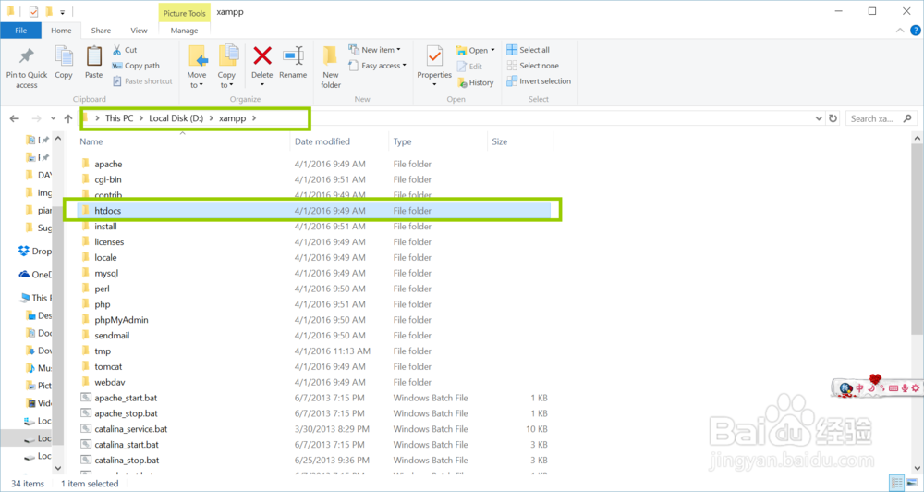Switch to the View tab

[140, 31]
